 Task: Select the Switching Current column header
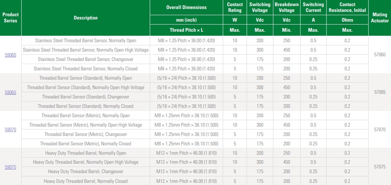point(313,7)
